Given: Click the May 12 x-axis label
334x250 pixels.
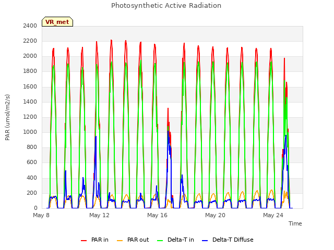Looking at the screenshot, I should click(x=99, y=215).
